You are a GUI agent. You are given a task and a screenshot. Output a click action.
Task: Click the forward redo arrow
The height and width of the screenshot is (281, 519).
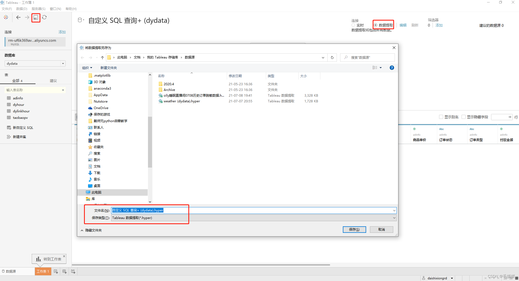tap(27, 17)
